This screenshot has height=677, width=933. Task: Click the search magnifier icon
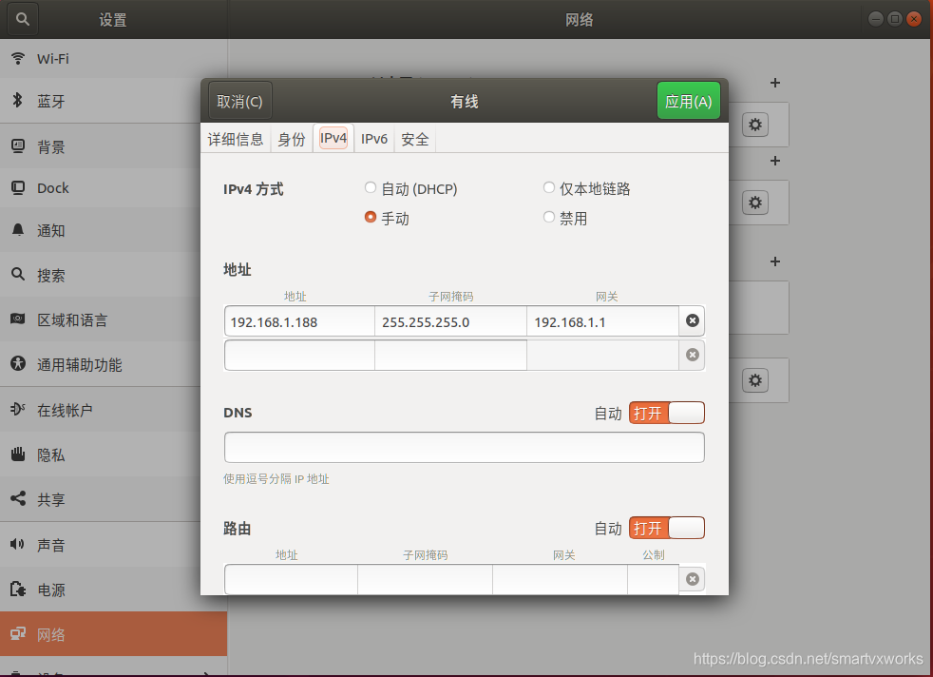pos(21,18)
